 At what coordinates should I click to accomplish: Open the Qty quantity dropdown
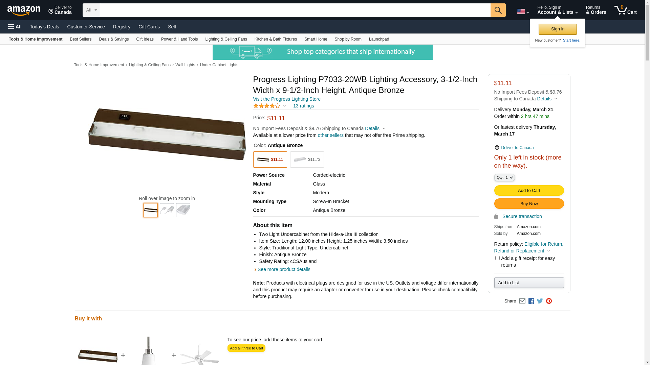(504, 177)
